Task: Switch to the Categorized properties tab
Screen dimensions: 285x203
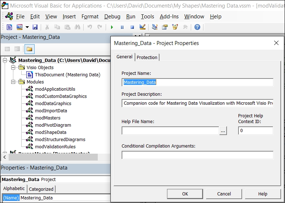Action: point(41,189)
